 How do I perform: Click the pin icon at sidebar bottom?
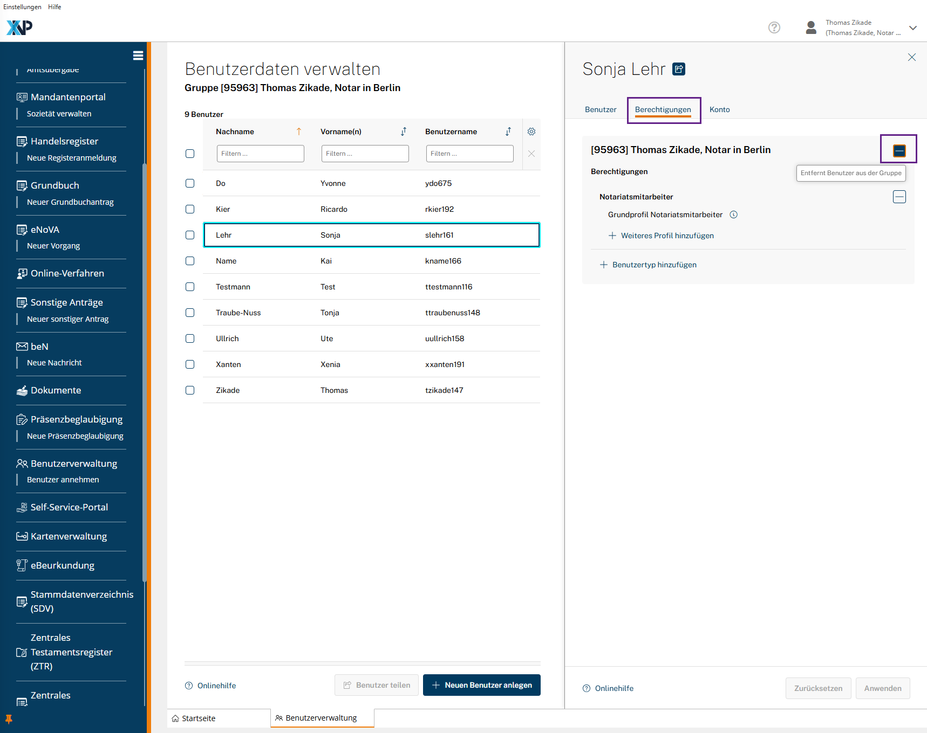click(9, 719)
